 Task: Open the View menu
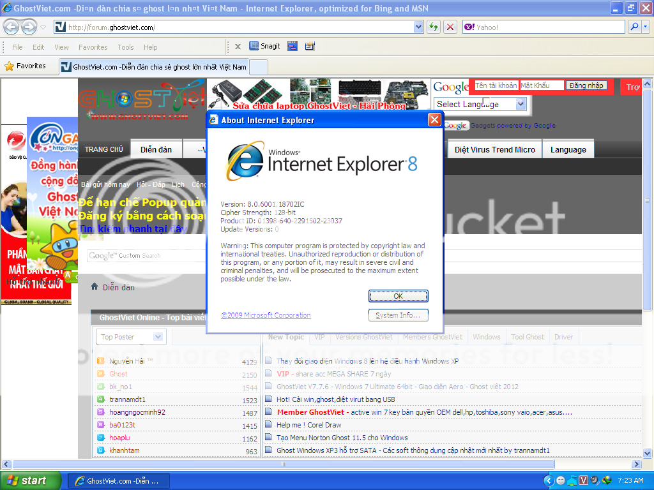coord(61,47)
